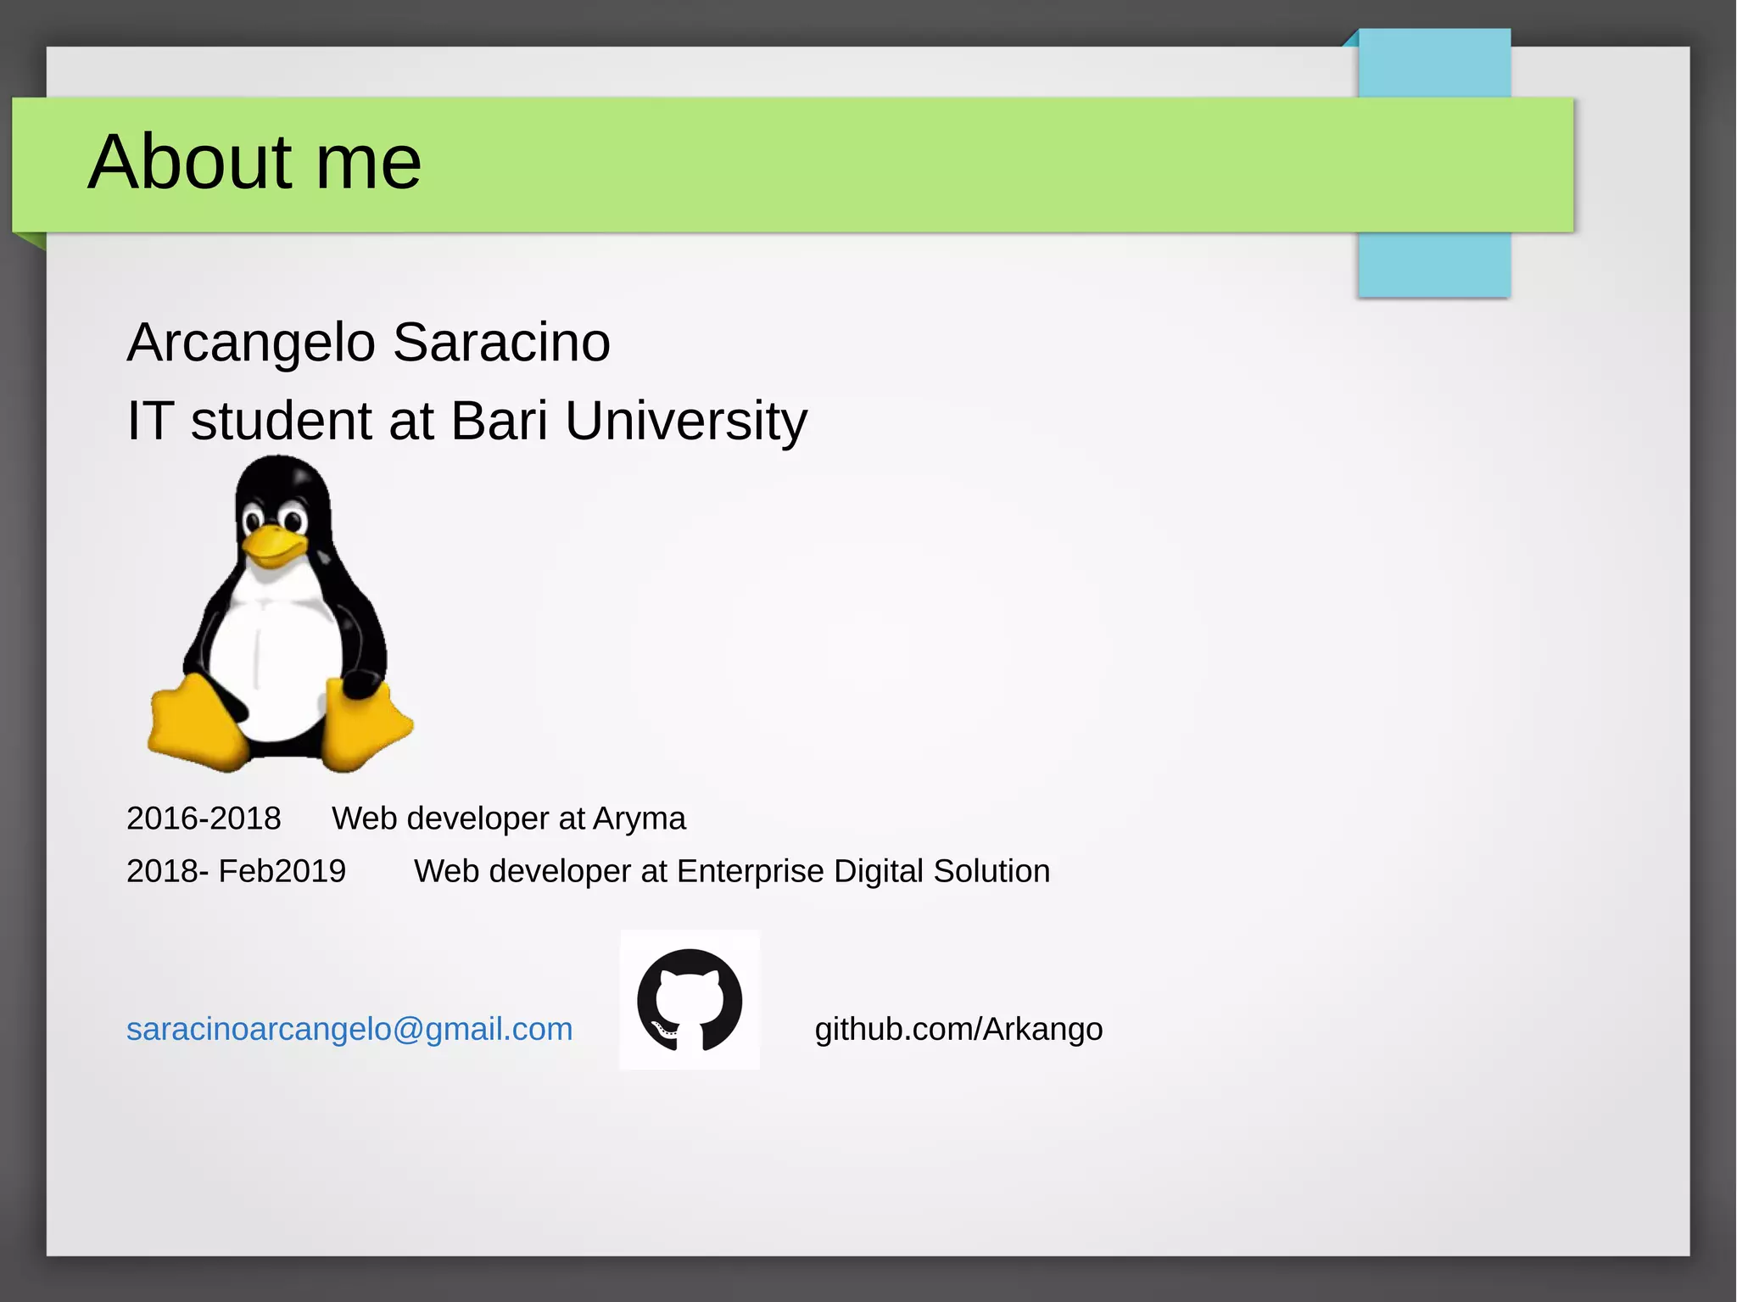
Task: Select the "2018- Feb2019" date text
Action: 236,871
